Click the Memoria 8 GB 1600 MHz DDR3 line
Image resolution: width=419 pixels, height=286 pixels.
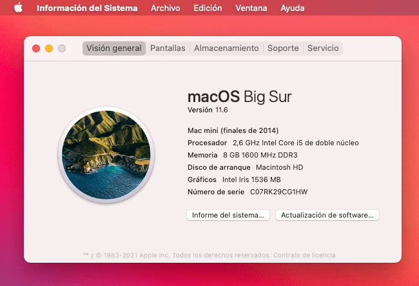(x=242, y=155)
